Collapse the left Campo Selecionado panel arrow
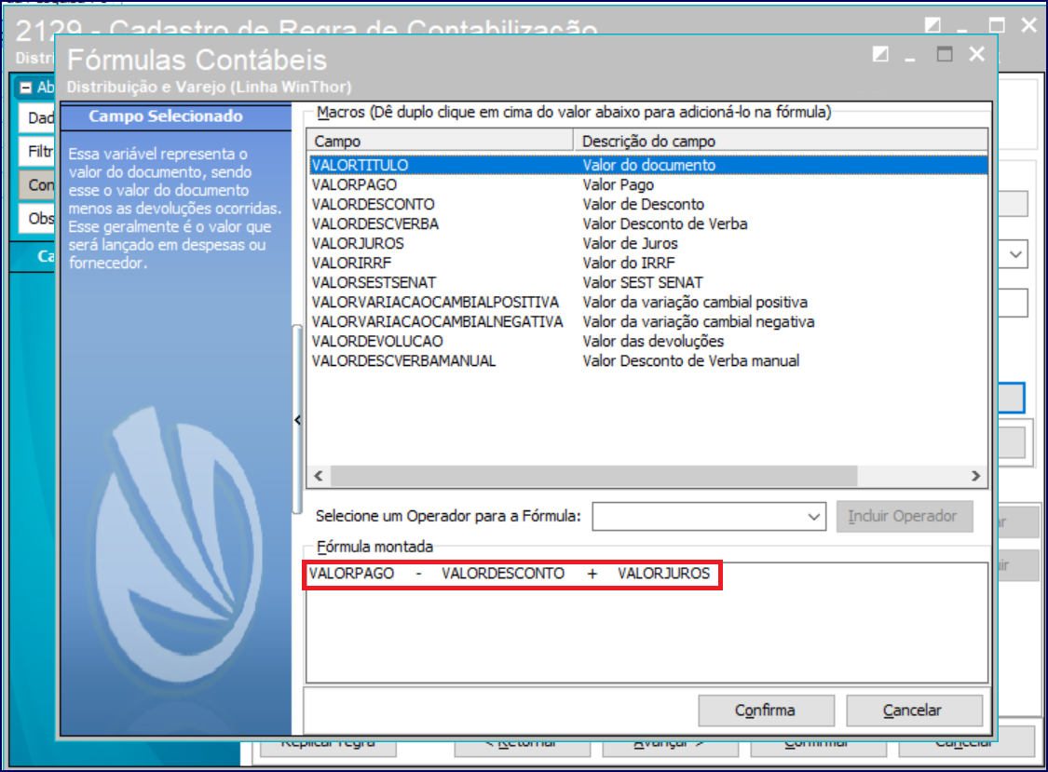 pyautogui.click(x=297, y=420)
